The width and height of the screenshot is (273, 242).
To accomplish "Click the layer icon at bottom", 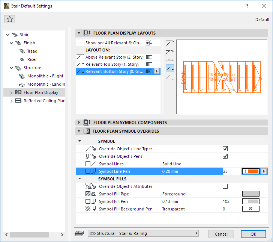I will 79,233.
